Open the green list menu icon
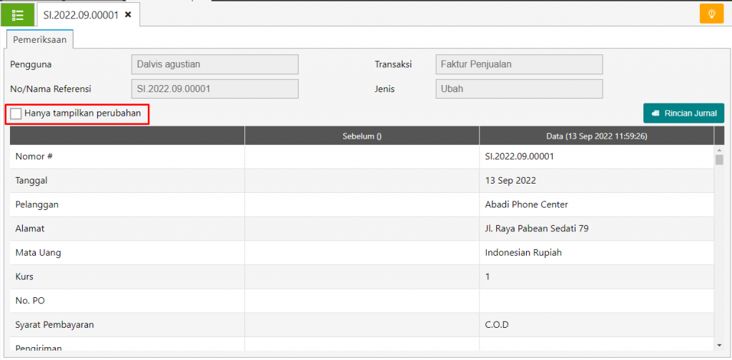 point(17,14)
